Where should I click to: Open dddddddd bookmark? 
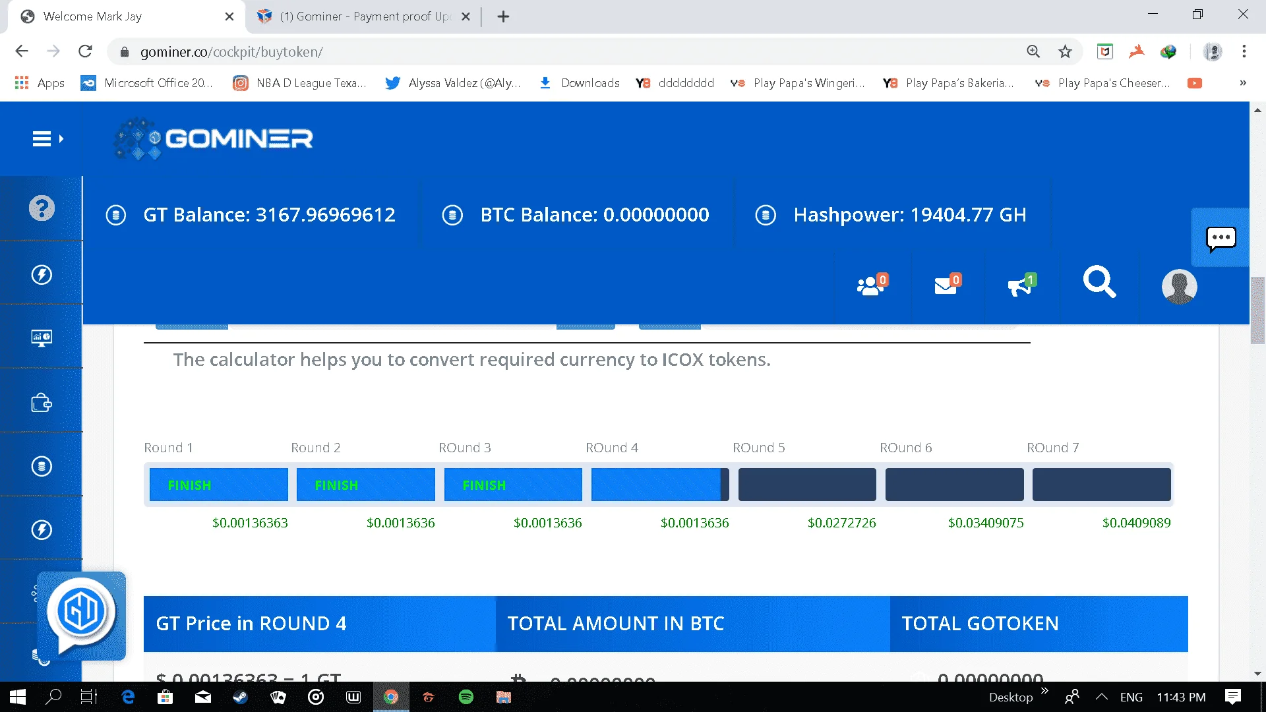coord(675,83)
